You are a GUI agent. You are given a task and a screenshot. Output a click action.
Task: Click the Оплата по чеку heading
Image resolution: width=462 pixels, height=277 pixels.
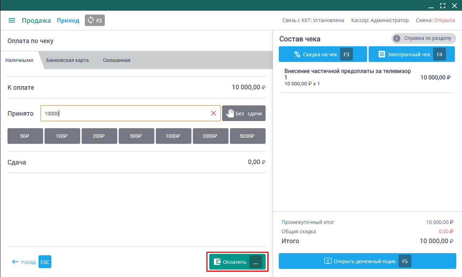[x=30, y=41]
